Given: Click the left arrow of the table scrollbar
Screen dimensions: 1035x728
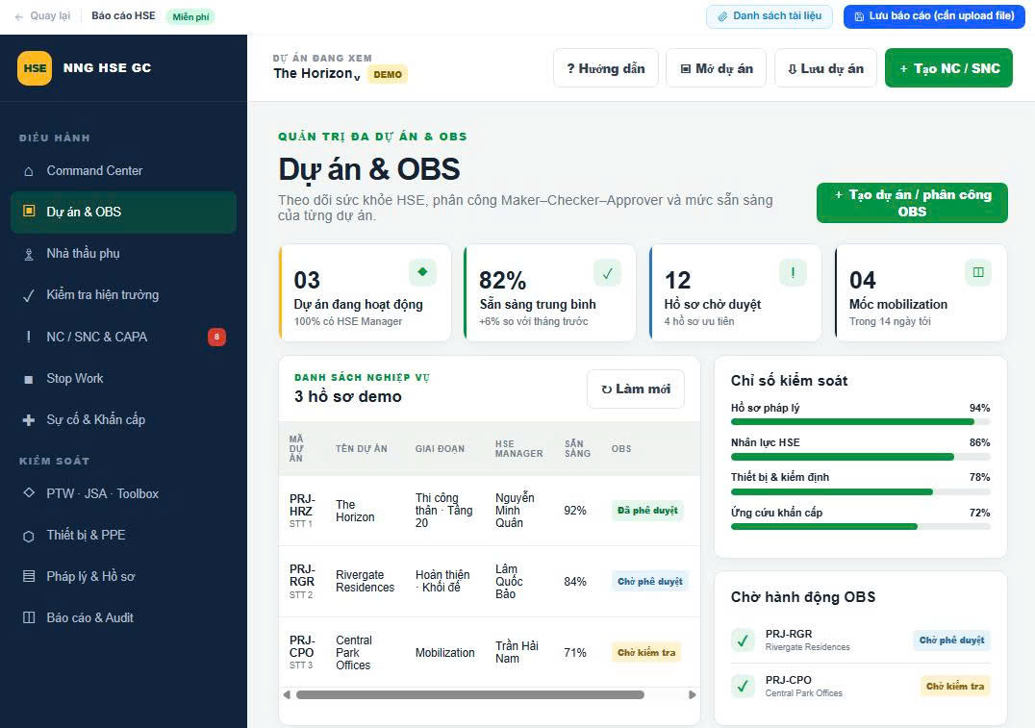Looking at the screenshot, I should (287, 694).
